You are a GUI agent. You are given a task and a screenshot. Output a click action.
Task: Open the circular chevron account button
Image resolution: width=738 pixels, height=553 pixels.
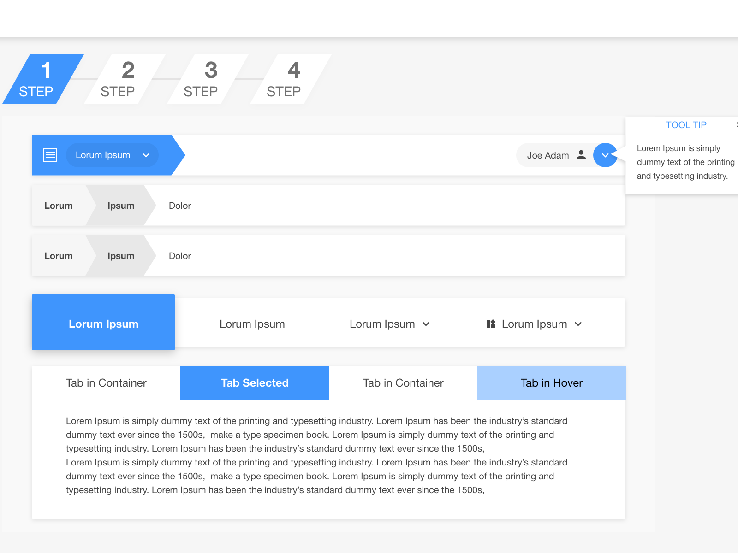(x=605, y=155)
